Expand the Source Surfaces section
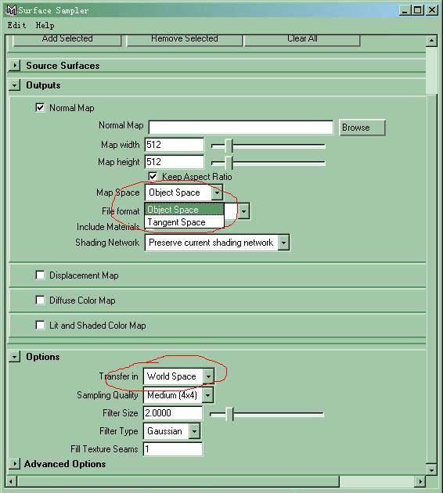 pyautogui.click(x=14, y=66)
